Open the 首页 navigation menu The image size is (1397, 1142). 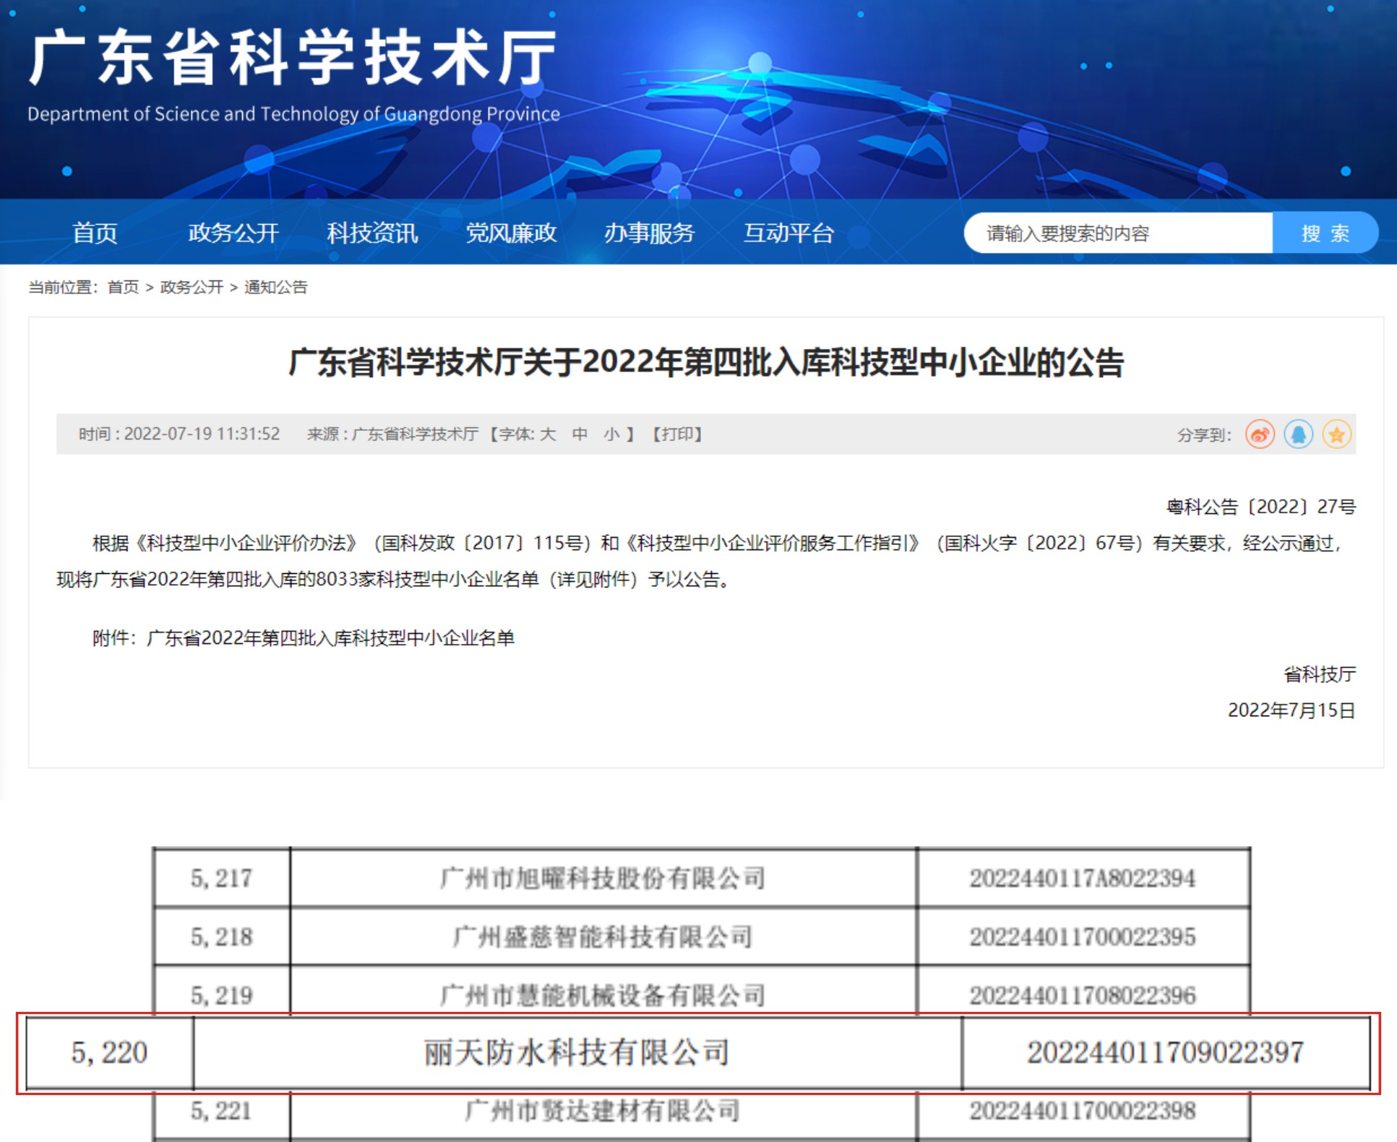95,233
